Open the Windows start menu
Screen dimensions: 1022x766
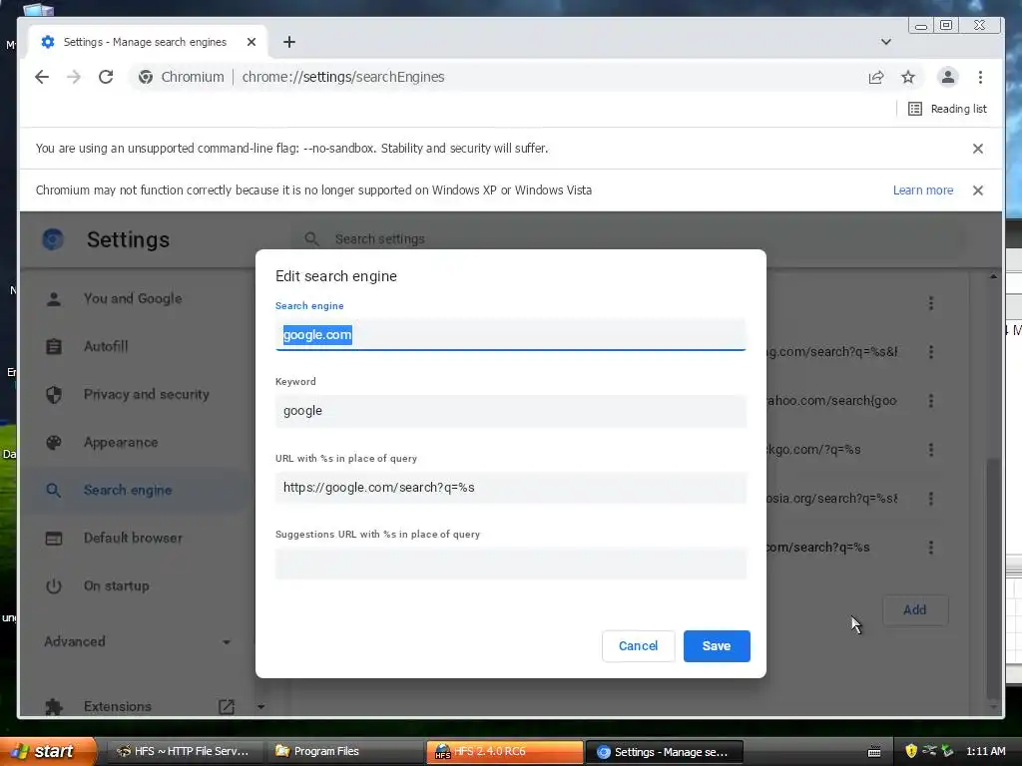tap(47, 752)
